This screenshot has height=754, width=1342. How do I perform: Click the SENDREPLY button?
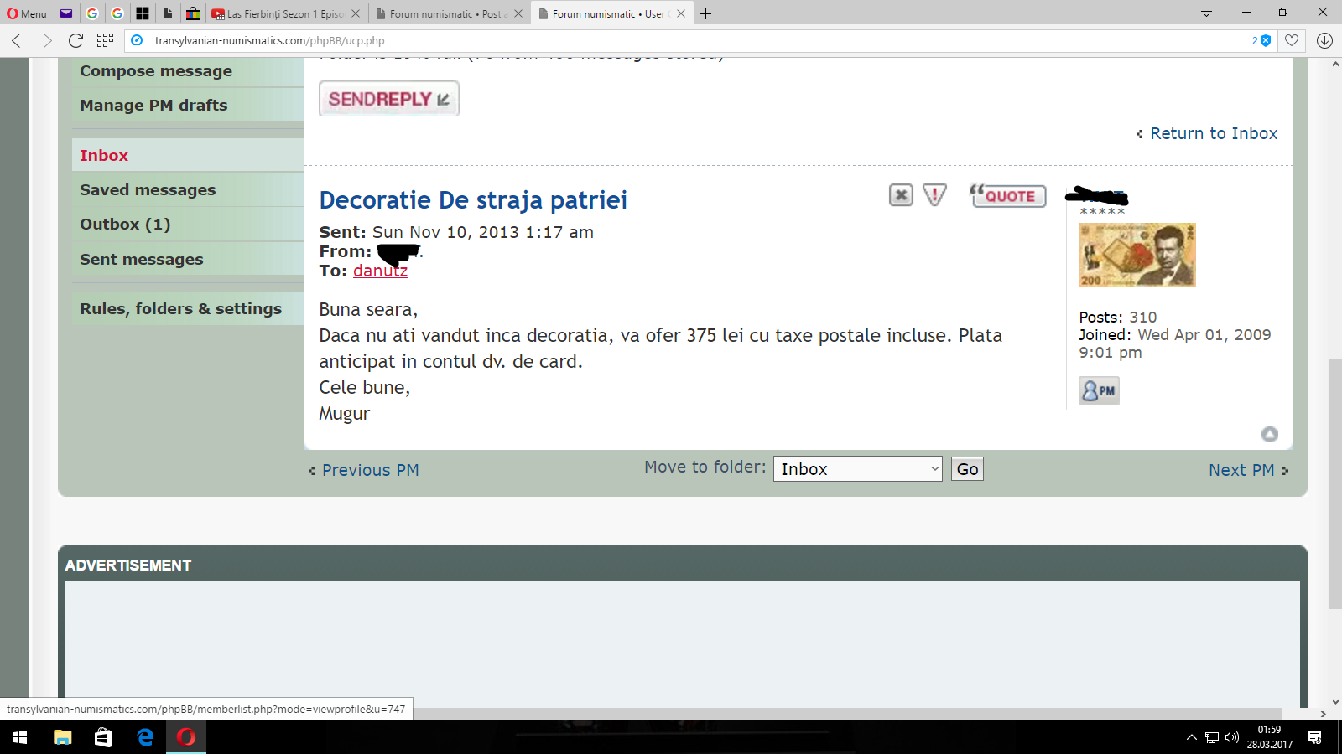tap(388, 99)
